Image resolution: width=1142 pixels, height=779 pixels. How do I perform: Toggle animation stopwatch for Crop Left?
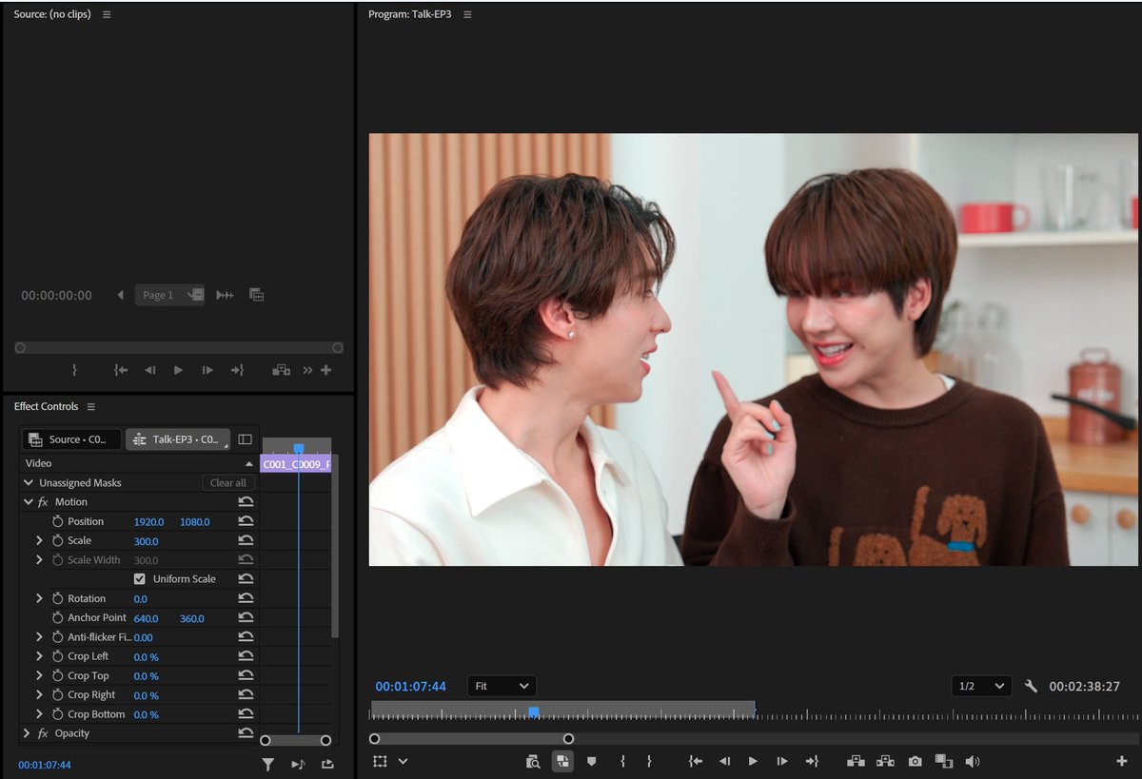(57, 656)
